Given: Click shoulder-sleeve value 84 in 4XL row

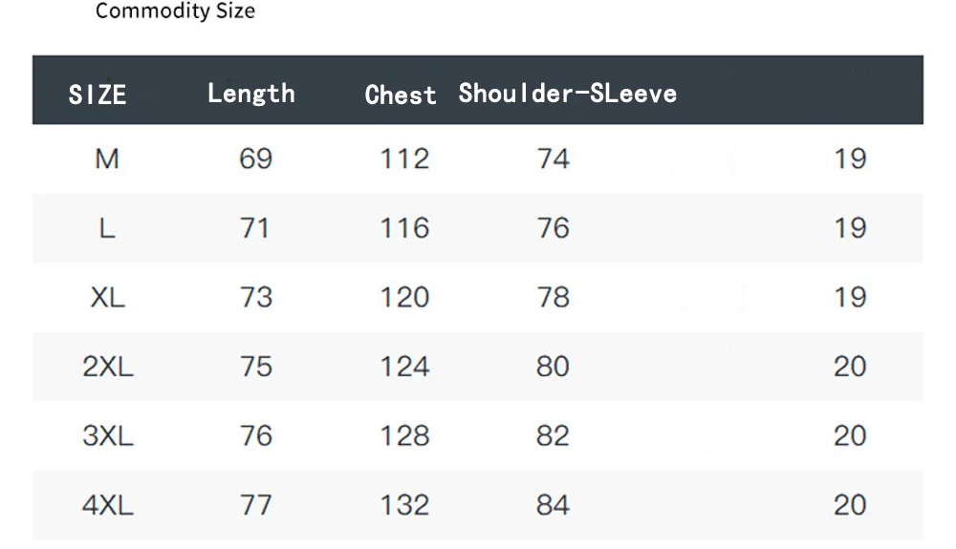Looking at the screenshot, I should [x=553, y=506].
